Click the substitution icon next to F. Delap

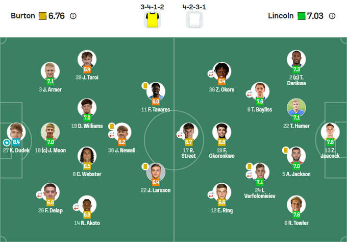[39, 195]
